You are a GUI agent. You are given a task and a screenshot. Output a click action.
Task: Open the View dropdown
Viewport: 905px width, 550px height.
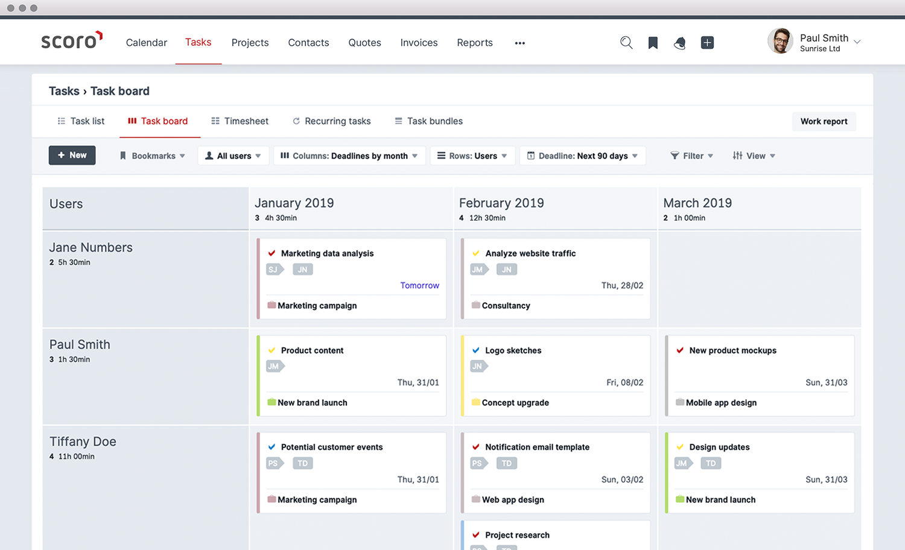pos(754,156)
